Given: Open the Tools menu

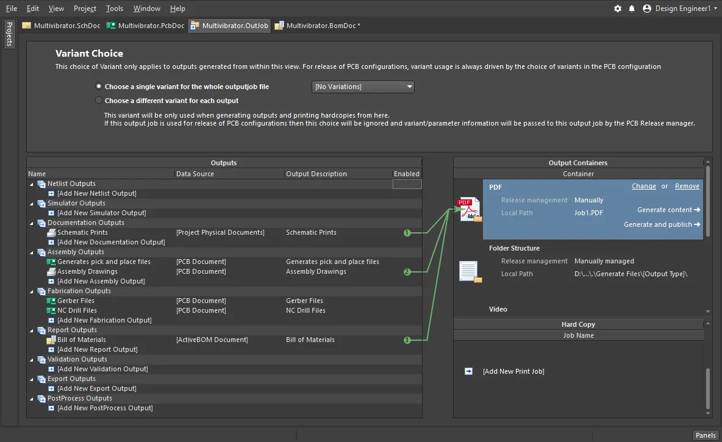Looking at the screenshot, I should (115, 9).
